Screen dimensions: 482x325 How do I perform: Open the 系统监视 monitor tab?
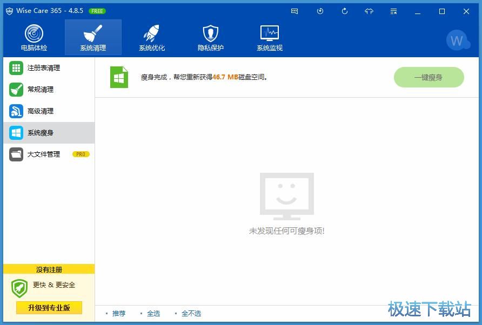[x=270, y=37]
